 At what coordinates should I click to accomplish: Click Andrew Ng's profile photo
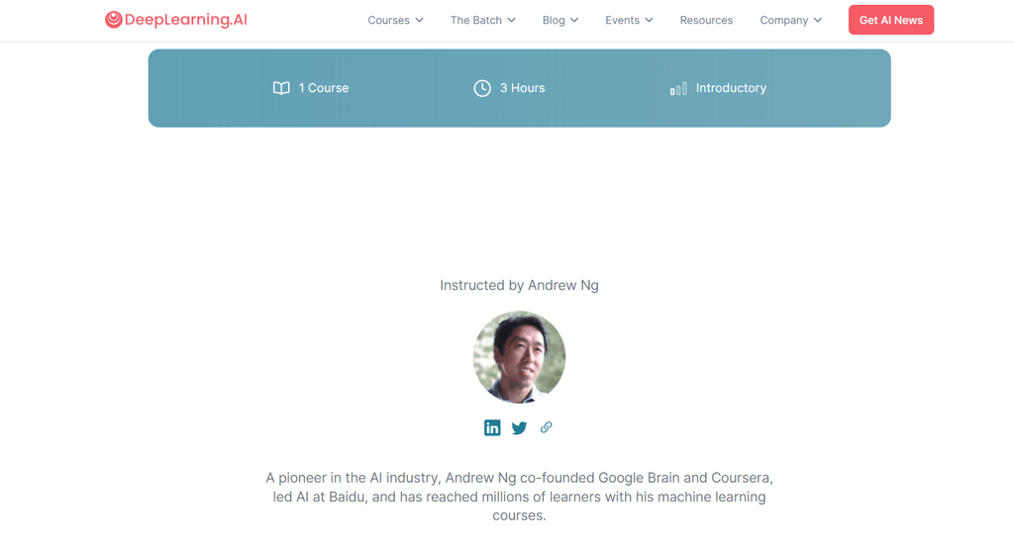pyautogui.click(x=519, y=357)
